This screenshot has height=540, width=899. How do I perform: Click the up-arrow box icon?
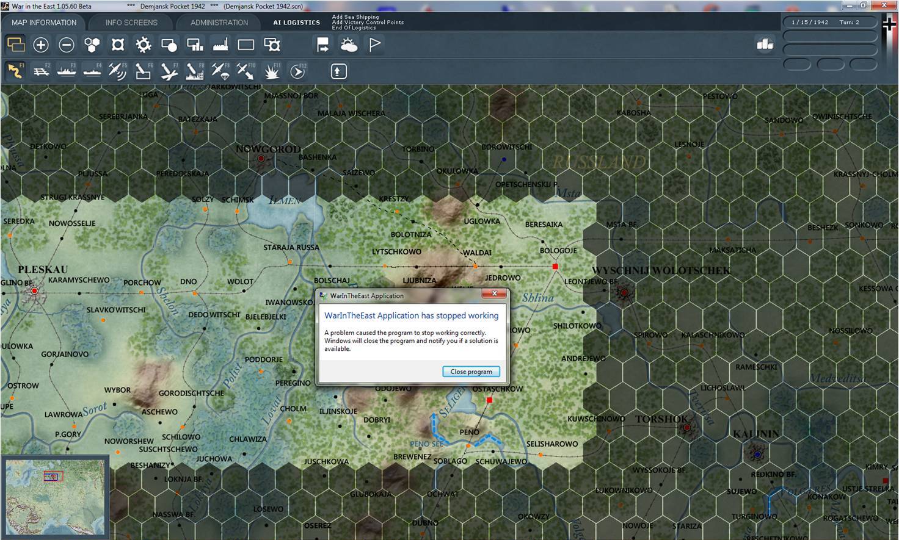click(338, 71)
